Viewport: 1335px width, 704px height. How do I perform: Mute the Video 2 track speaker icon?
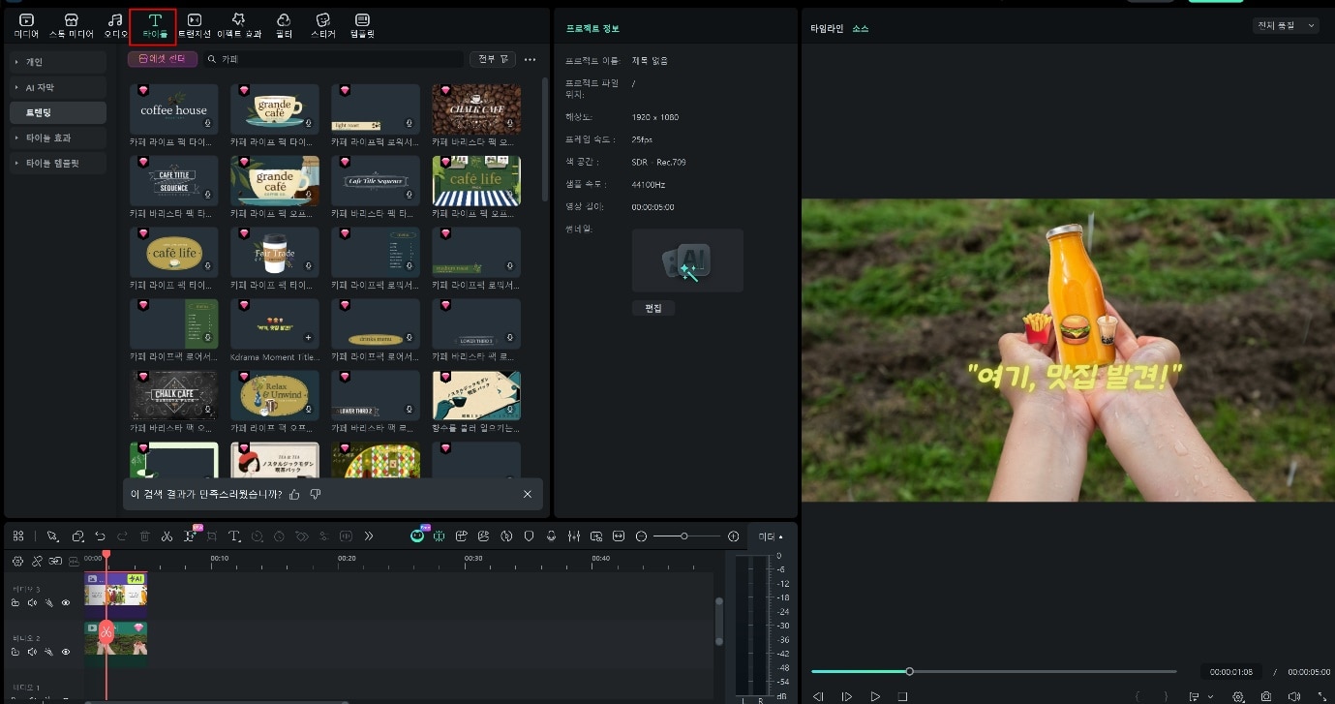click(x=32, y=653)
